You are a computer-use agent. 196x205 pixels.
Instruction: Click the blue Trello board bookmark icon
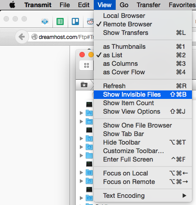[75, 21]
